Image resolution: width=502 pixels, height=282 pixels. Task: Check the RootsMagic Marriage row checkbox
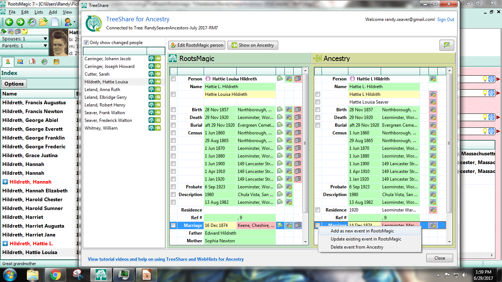173,225
